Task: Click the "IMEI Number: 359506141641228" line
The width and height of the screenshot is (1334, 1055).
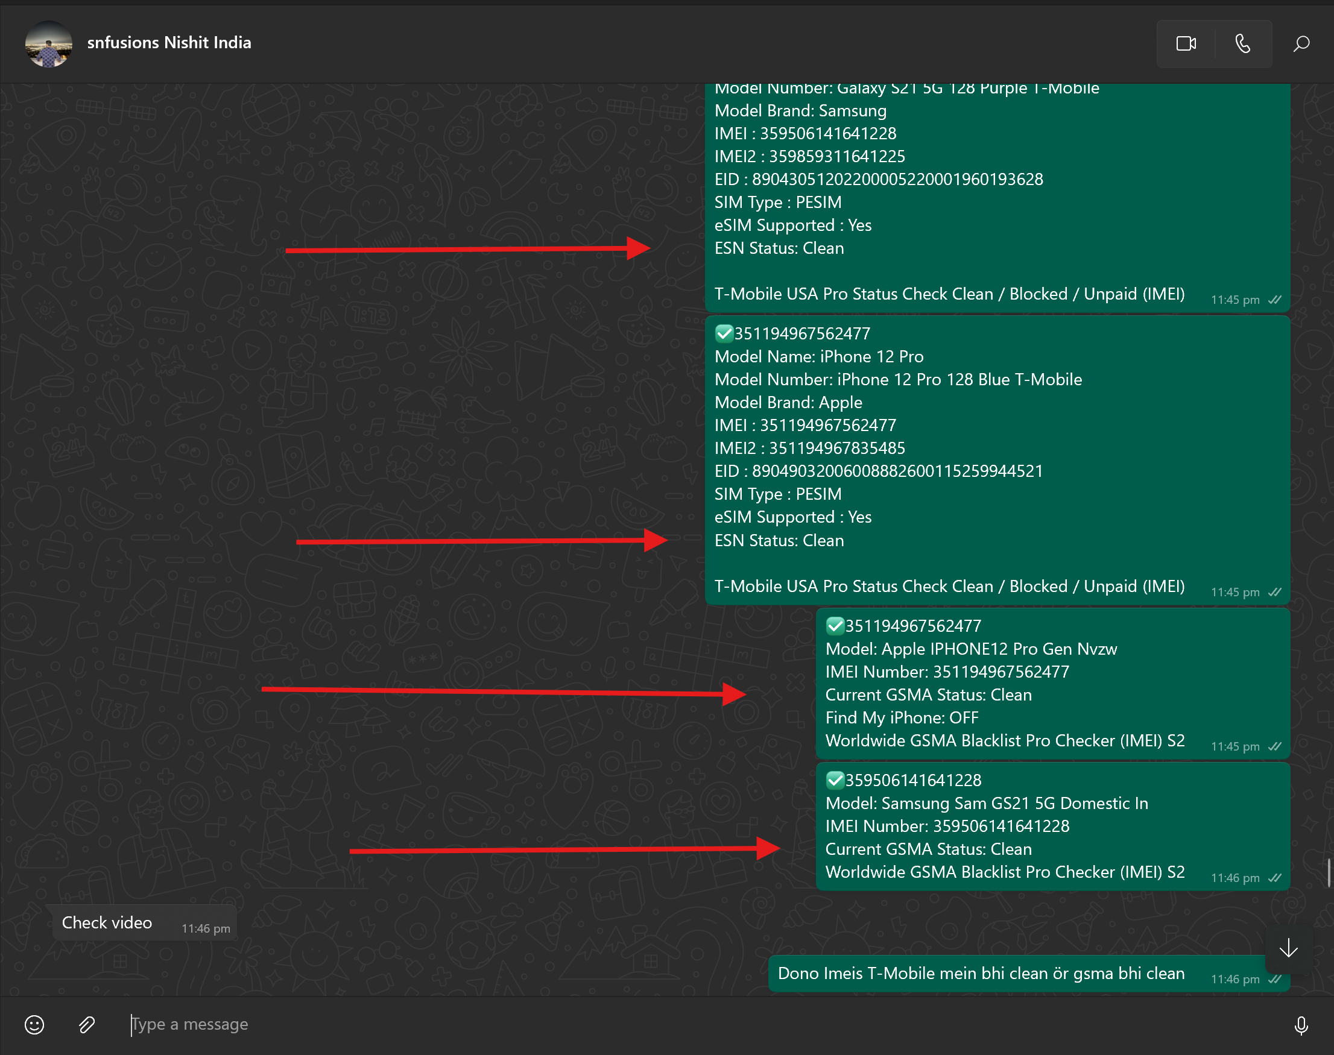Action: point(947,826)
